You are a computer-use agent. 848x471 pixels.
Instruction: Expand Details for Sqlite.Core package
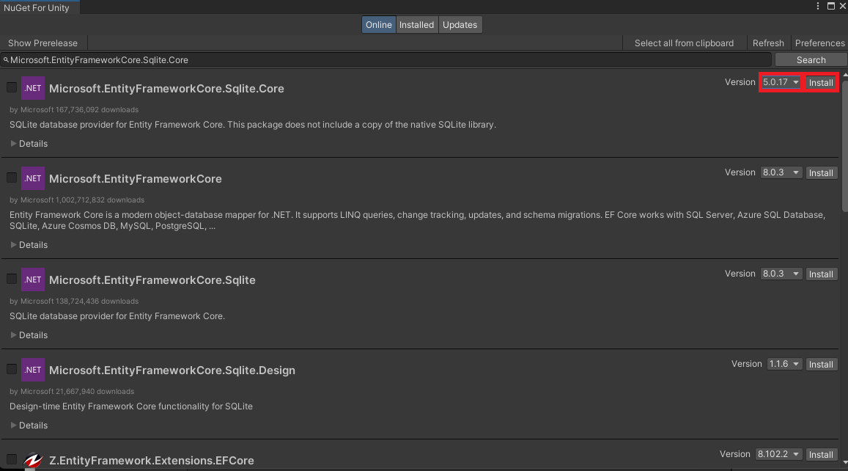pyautogui.click(x=29, y=144)
